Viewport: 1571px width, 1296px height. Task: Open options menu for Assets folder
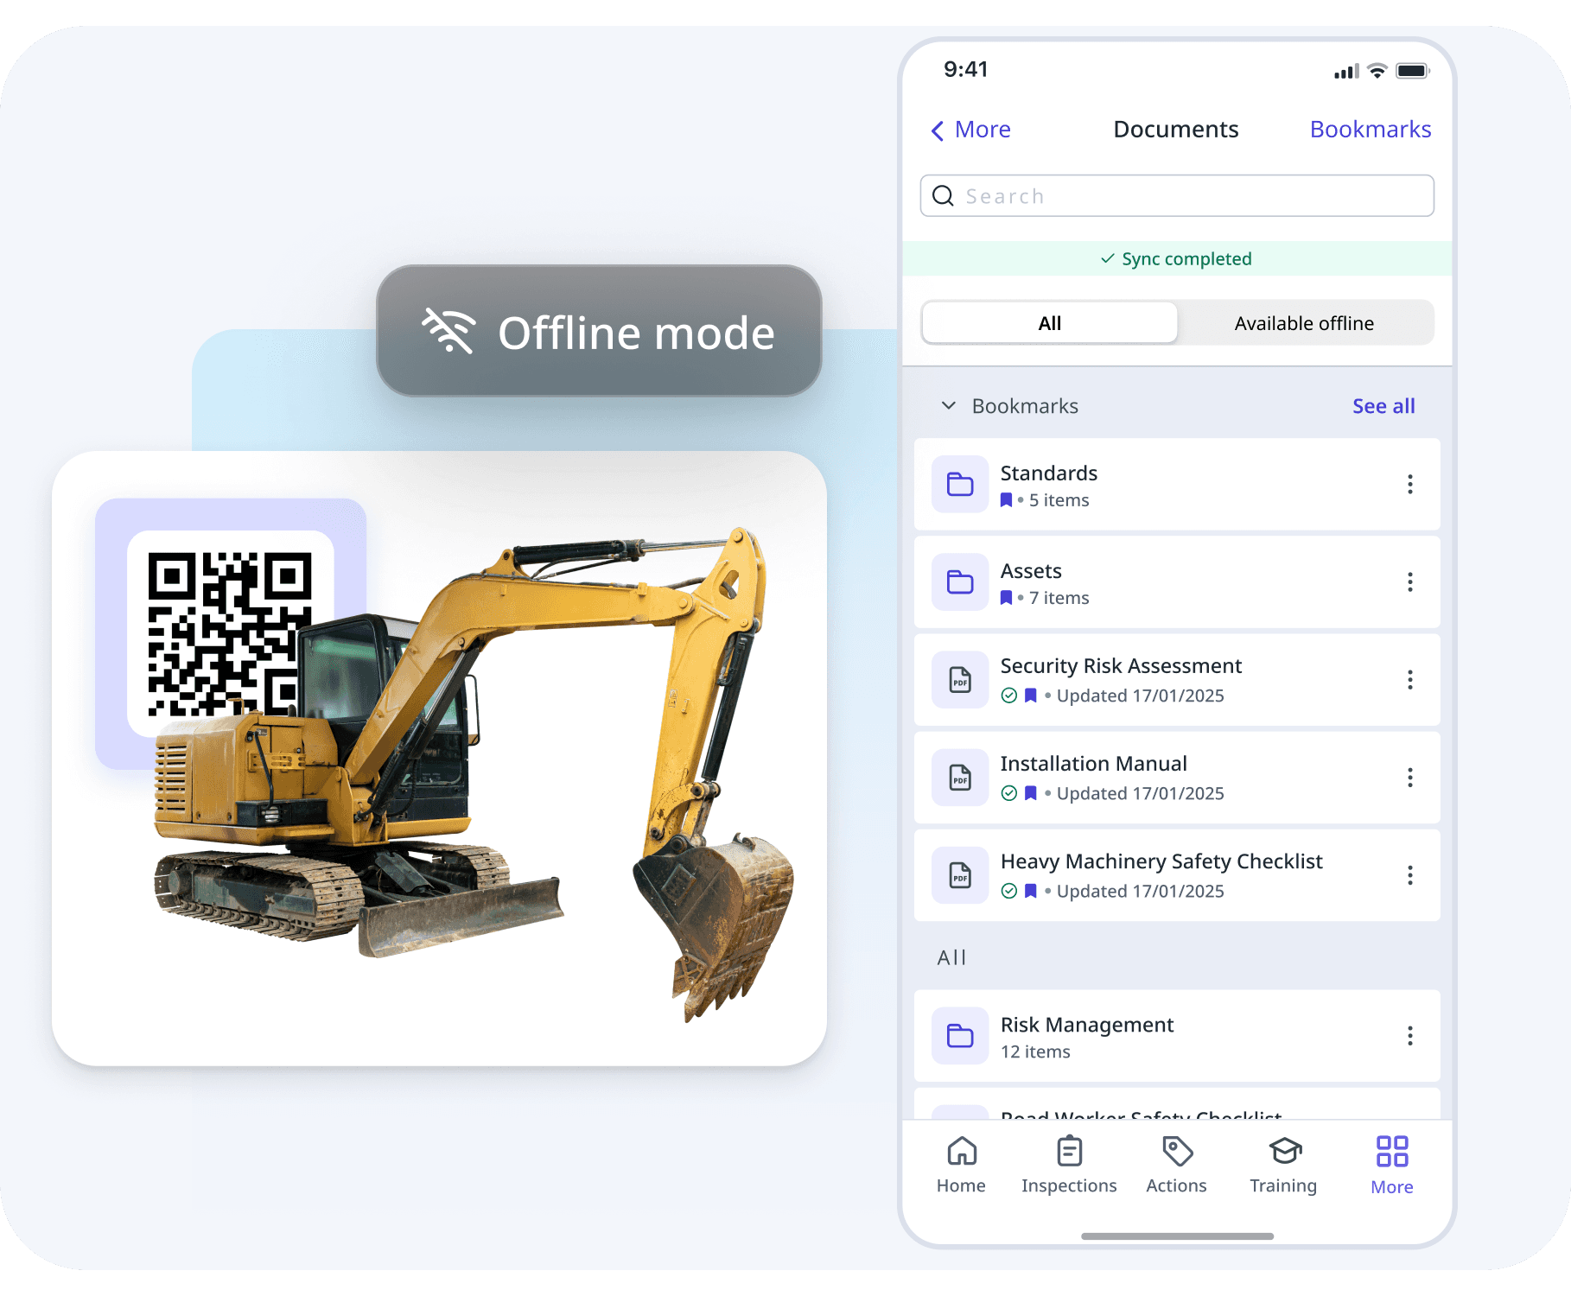pos(1409,582)
